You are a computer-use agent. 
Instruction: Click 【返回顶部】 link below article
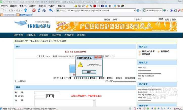point(130,78)
